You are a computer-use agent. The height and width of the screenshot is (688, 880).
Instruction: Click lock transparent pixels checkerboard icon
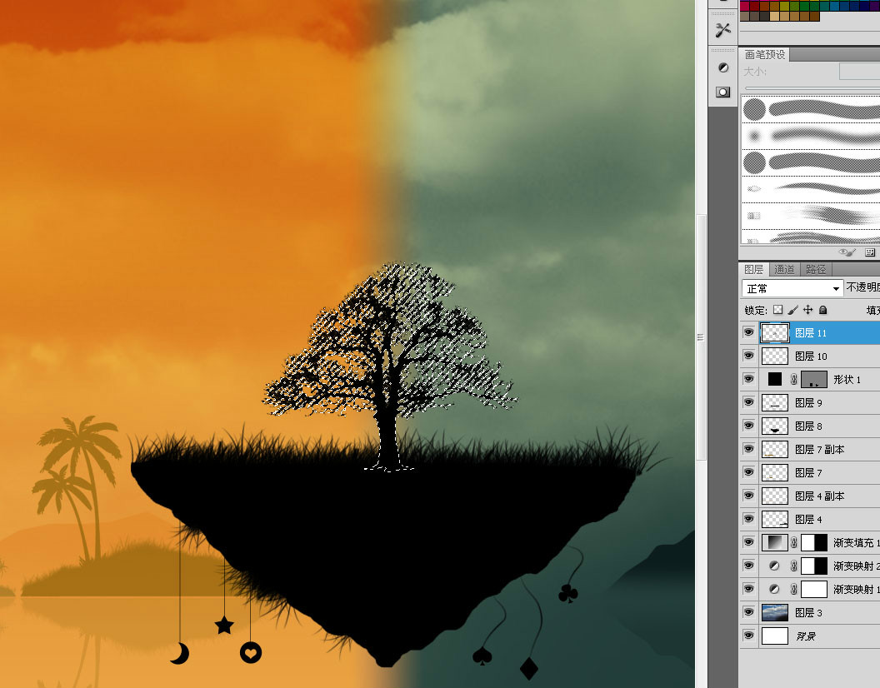tap(777, 310)
